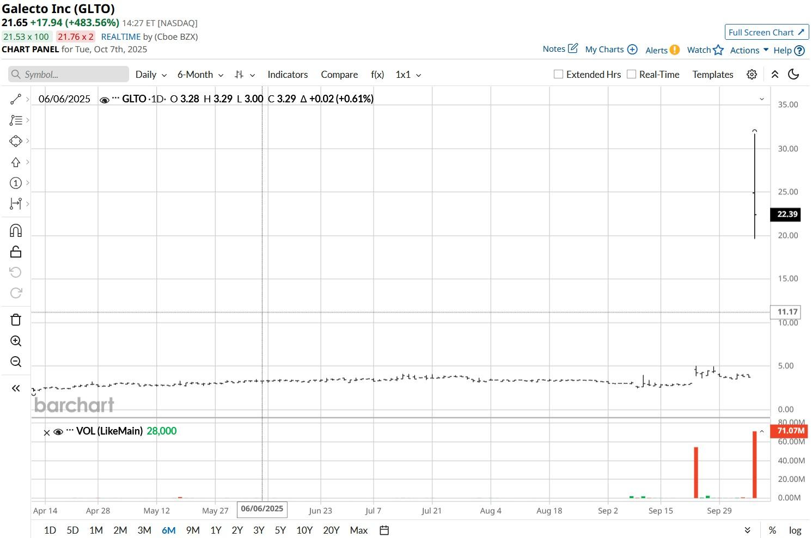Select the 9M range button
Viewport: 812px width, 538px height.
tap(193, 530)
